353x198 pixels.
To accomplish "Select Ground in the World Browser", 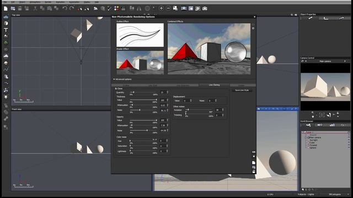I will [313, 135].
